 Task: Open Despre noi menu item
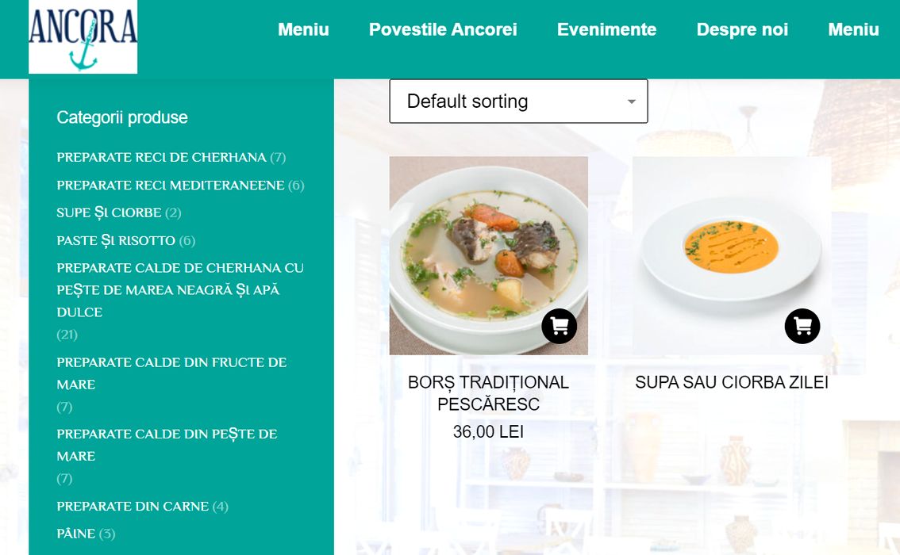point(742,29)
